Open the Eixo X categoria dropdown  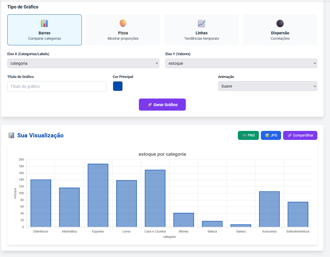(83, 63)
